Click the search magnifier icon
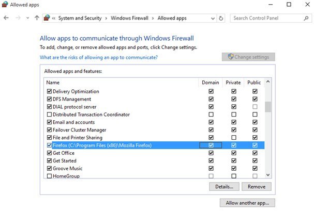Image resolution: width=314 pixels, height=211 pixels. tap(305, 18)
